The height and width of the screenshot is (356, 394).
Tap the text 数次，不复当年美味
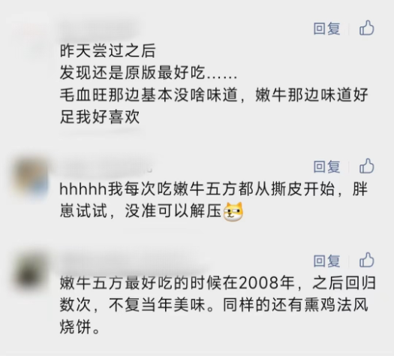[x=133, y=305]
